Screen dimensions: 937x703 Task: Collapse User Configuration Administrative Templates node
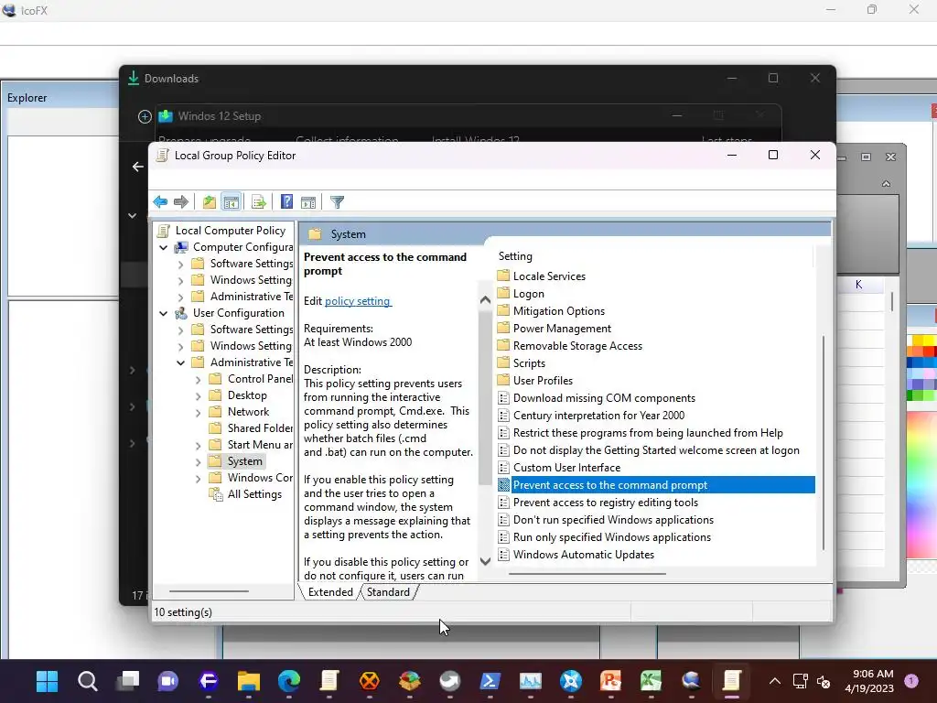click(180, 362)
